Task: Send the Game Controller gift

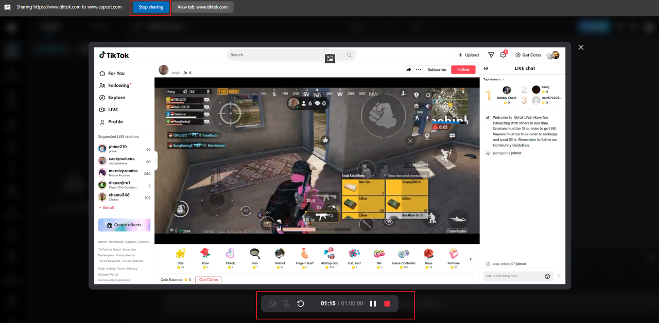Action: coord(404,258)
